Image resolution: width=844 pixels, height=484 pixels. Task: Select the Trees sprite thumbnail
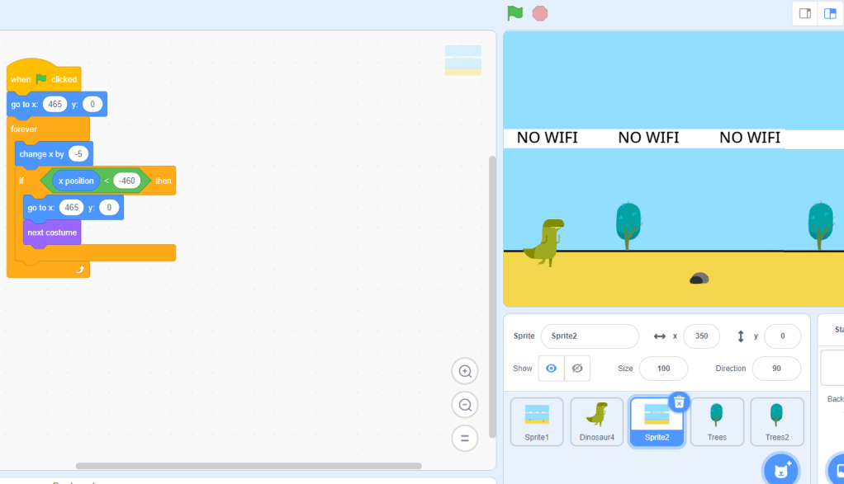click(717, 421)
